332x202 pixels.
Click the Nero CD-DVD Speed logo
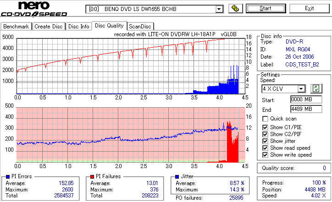pyautogui.click(x=34, y=9)
